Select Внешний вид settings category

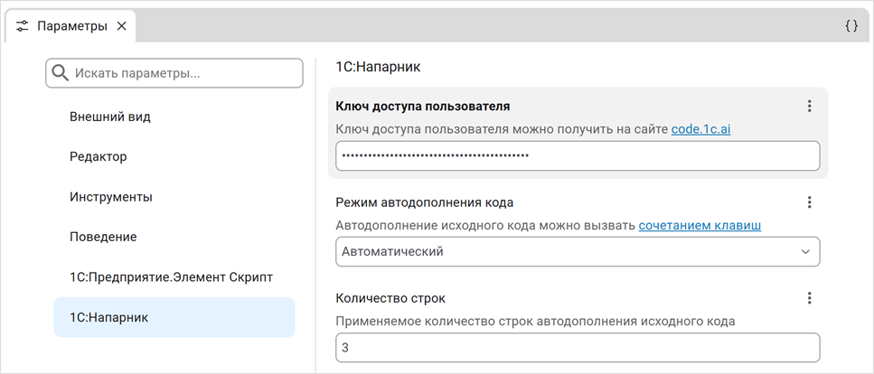pos(174,117)
